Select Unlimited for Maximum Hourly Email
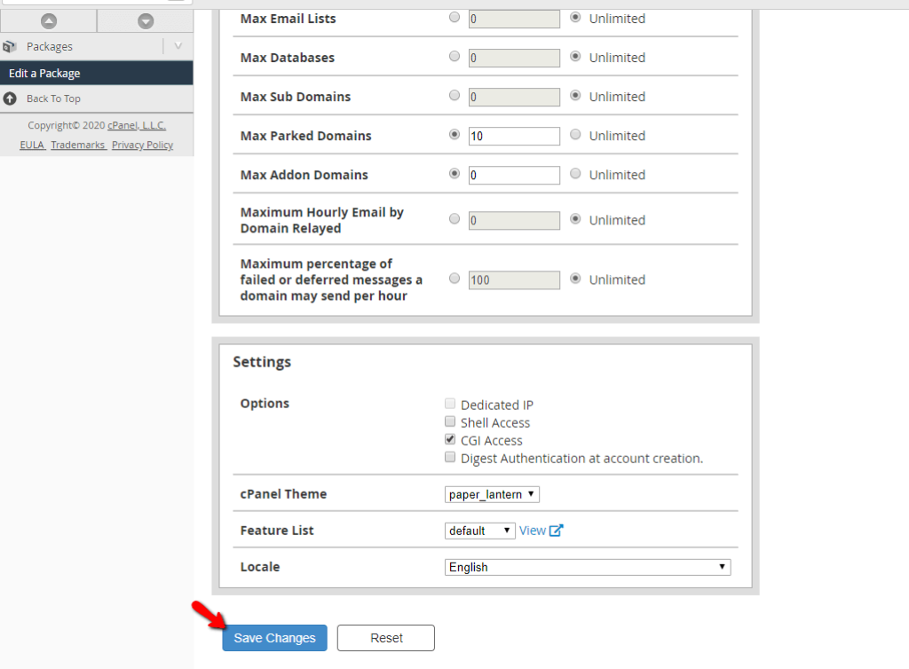The image size is (909, 669). [x=575, y=219]
